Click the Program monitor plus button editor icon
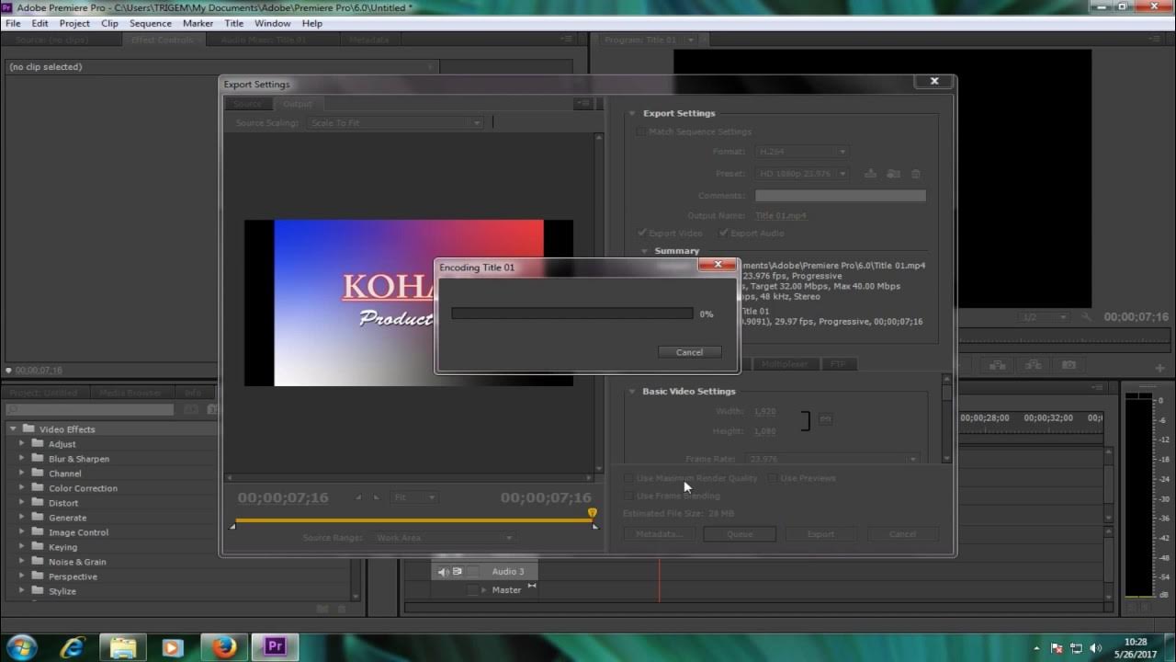Viewport: 1176px width, 662px height. [x=1159, y=367]
